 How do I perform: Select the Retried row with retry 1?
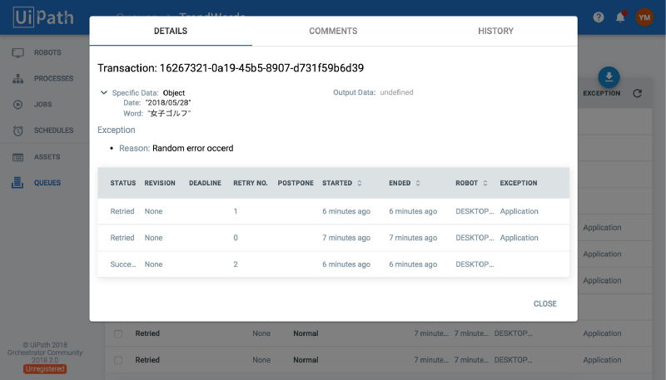click(334, 211)
